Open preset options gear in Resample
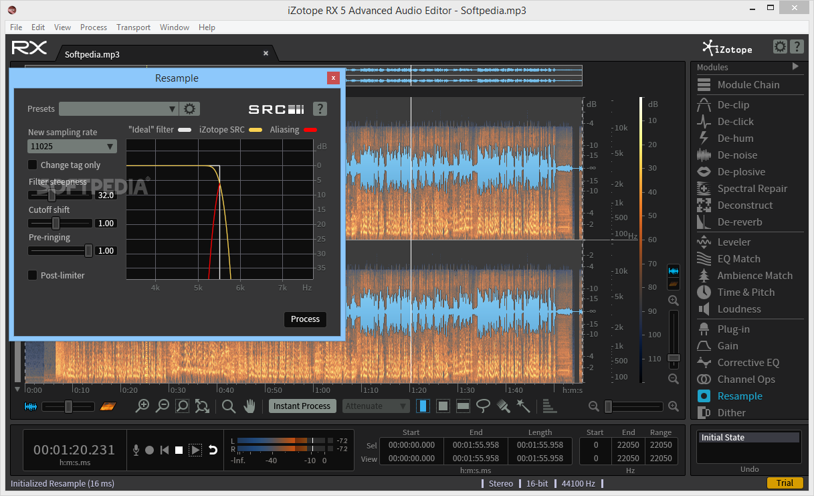Viewport: 814px width, 496px height. point(191,109)
